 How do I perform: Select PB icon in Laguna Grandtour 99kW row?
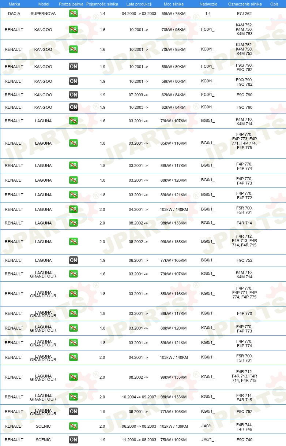pyautogui.click(x=74, y=377)
